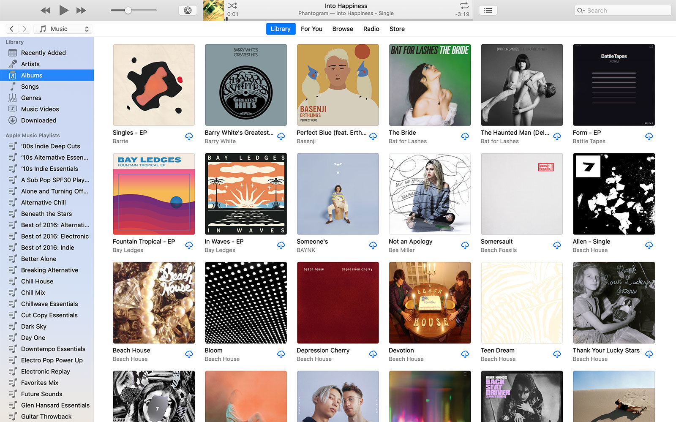Image resolution: width=676 pixels, height=422 pixels.
Task: Open the Music media kind dropdown
Action: [63, 28]
